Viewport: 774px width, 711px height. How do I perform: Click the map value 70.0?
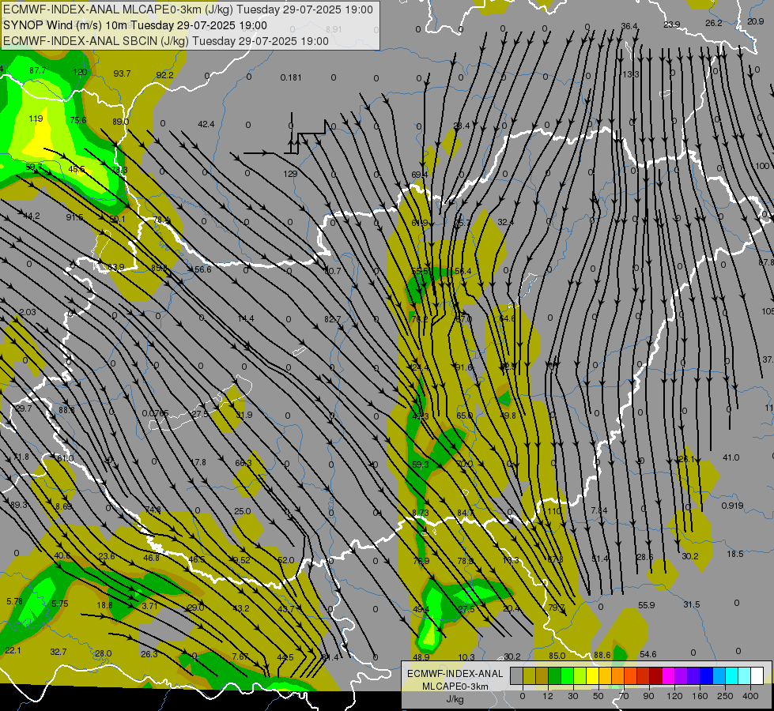[465, 464]
